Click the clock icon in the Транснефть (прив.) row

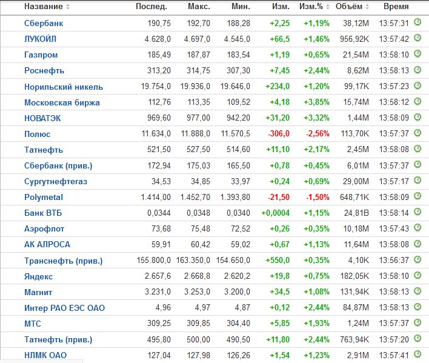[x=417, y=259]
